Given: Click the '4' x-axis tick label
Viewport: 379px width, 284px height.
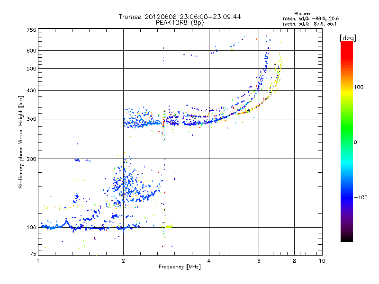Looking at the screenshot, I should pos(209,261).
